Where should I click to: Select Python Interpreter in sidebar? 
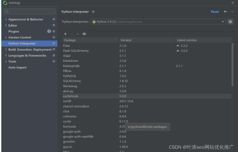[x=29, y=43]
